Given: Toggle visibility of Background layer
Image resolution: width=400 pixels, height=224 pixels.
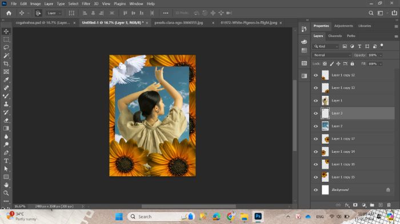Looking at the screenshot, I should pyautogui.click(x=316, y=190).
